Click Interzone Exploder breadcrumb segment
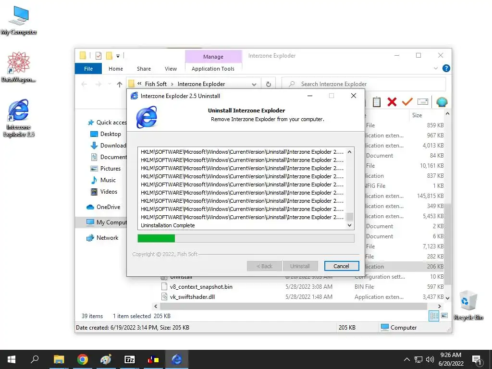The height and width of the screenshot is (369, 492). coord(201,84)
